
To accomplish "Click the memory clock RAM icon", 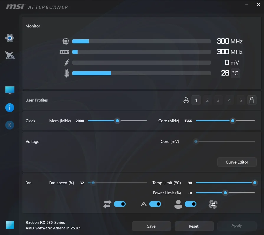I will coord(64,52).
